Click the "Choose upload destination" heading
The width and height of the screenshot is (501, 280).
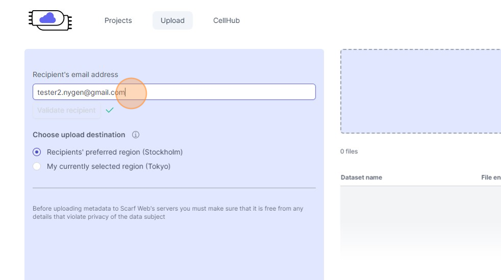click(x=79, y=135)
